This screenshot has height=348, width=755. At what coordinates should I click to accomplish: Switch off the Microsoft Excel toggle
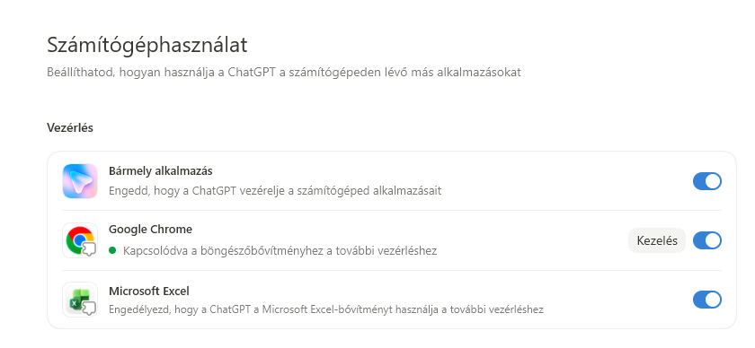pyautogui.click(x=707, y=300)
